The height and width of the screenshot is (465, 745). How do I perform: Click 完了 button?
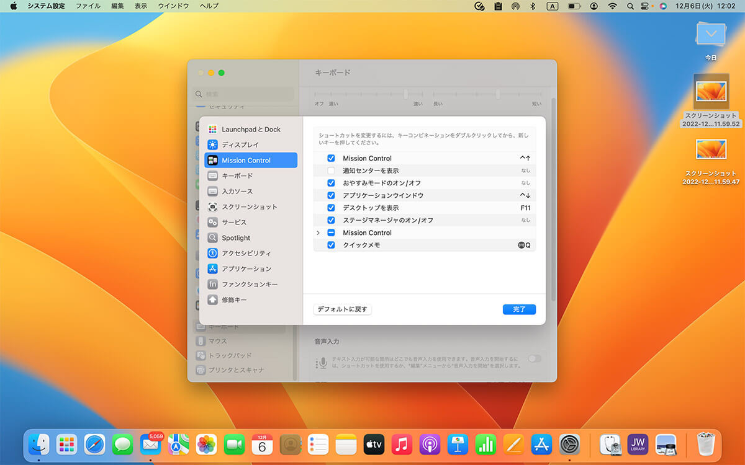point(519,309)
